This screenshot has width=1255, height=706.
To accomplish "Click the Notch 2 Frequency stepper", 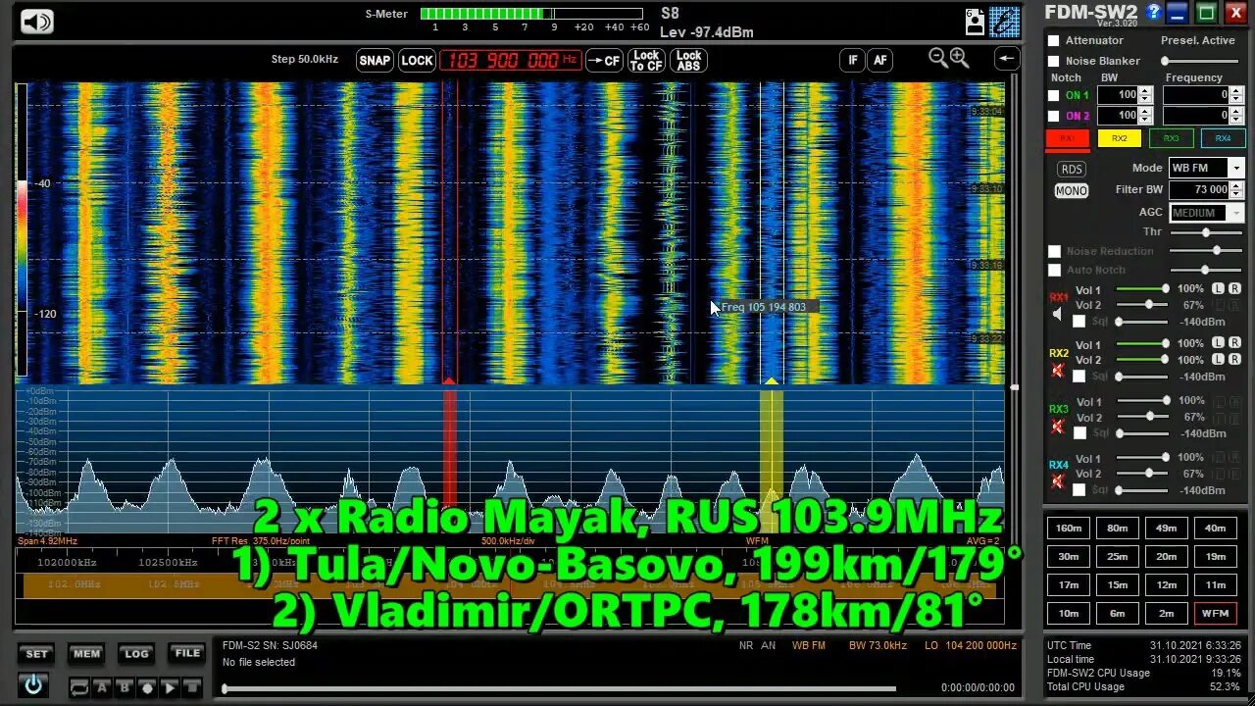I will pos(1237,116).
